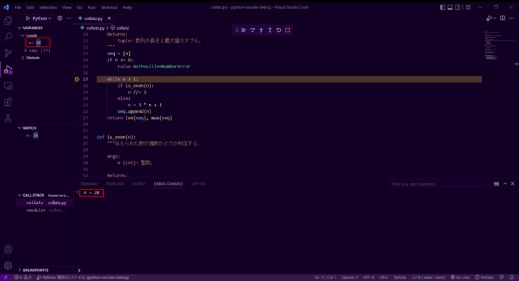Open the remote window indicator
Image resolution: width=519 pixels, height=281 pixels.
pyautogui.click(x=6, y=277)
